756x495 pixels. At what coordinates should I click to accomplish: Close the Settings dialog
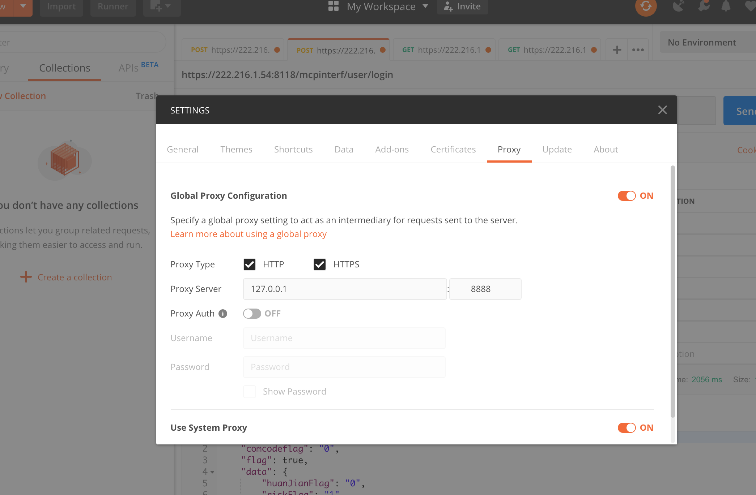click(662, 110)
